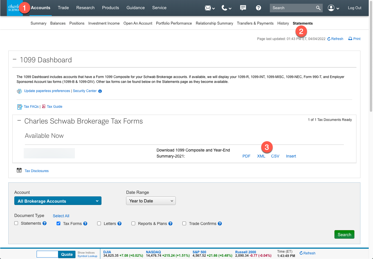Image resolution: width=373 pixels, height=259 pixels.
Task: Refresh the page last updated timestamp
Action: (335, 39)
